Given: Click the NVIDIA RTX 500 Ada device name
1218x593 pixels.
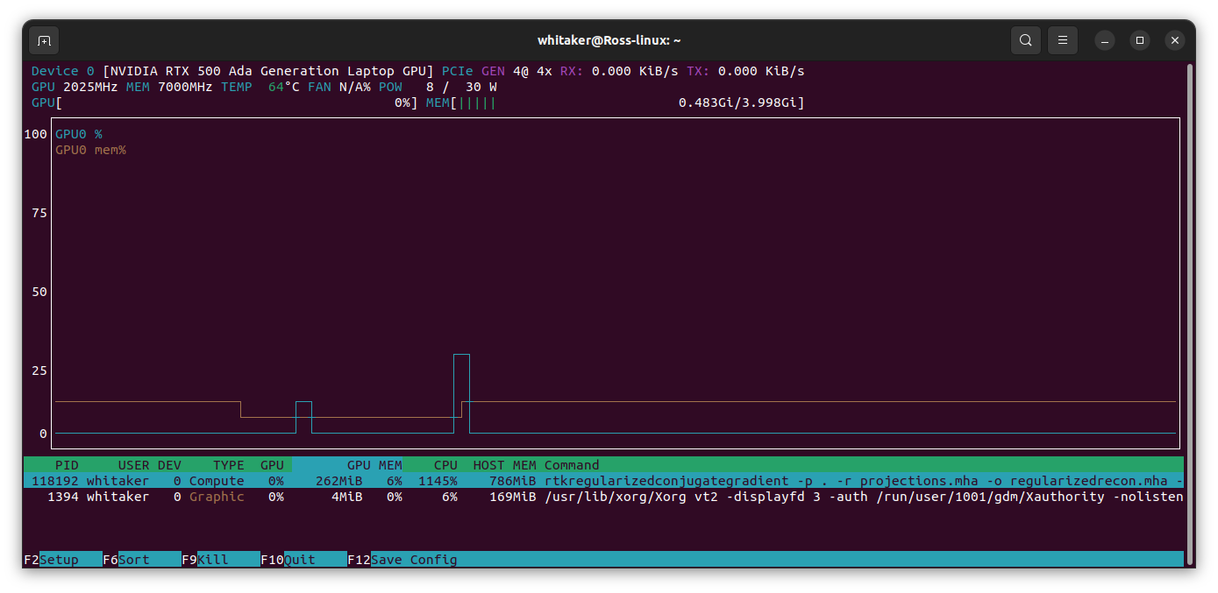Looking at the screenshot, I should [x=268, y=71].
